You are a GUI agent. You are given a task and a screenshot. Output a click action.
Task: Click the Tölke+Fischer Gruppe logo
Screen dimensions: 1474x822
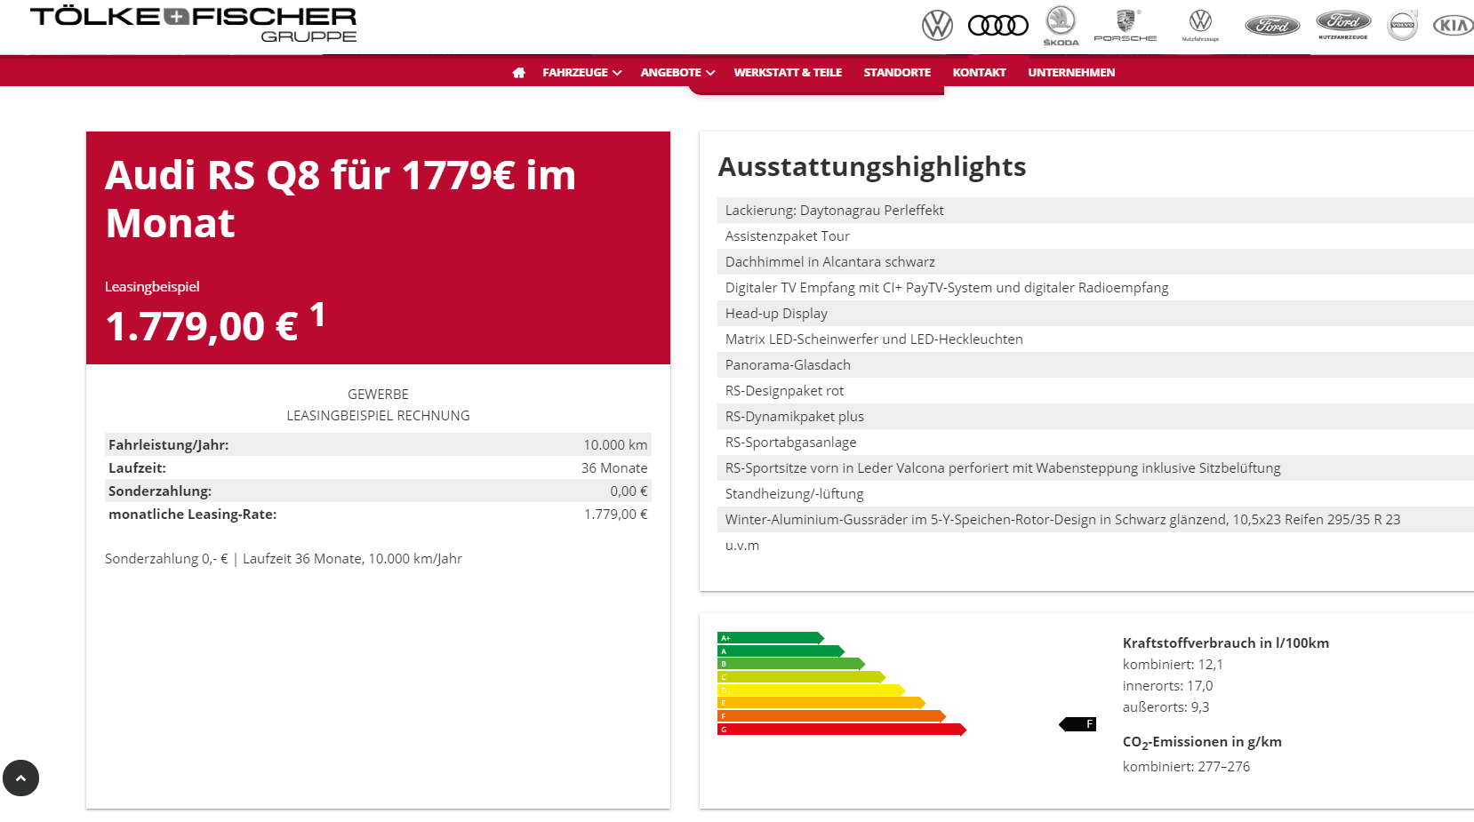(x=193, y=24)
